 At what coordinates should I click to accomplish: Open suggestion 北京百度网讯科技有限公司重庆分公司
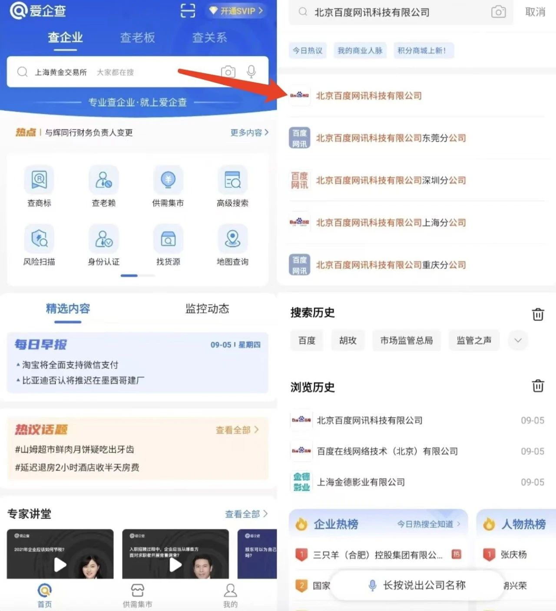tap(416, 265)
